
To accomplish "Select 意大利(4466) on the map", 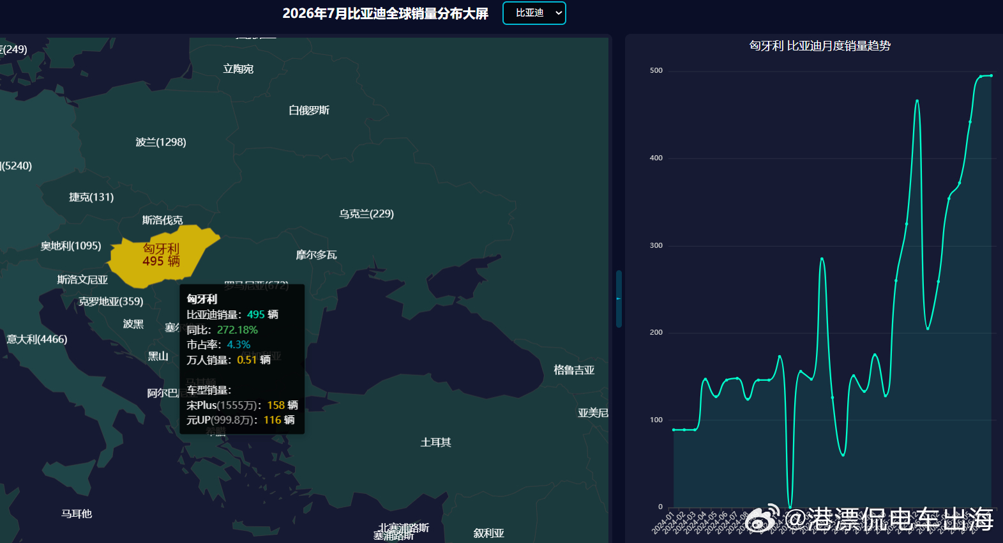I will coord(37,339).
